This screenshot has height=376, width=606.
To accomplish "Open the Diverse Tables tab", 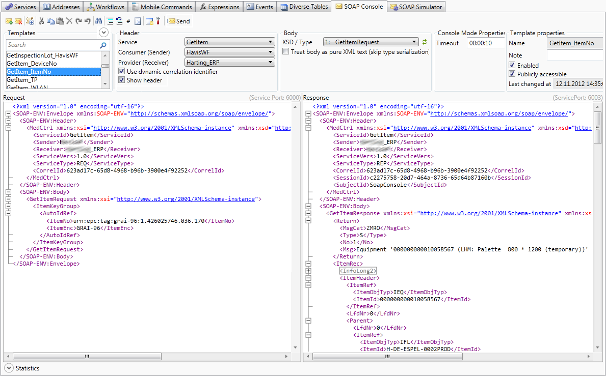I will (304, 7).
